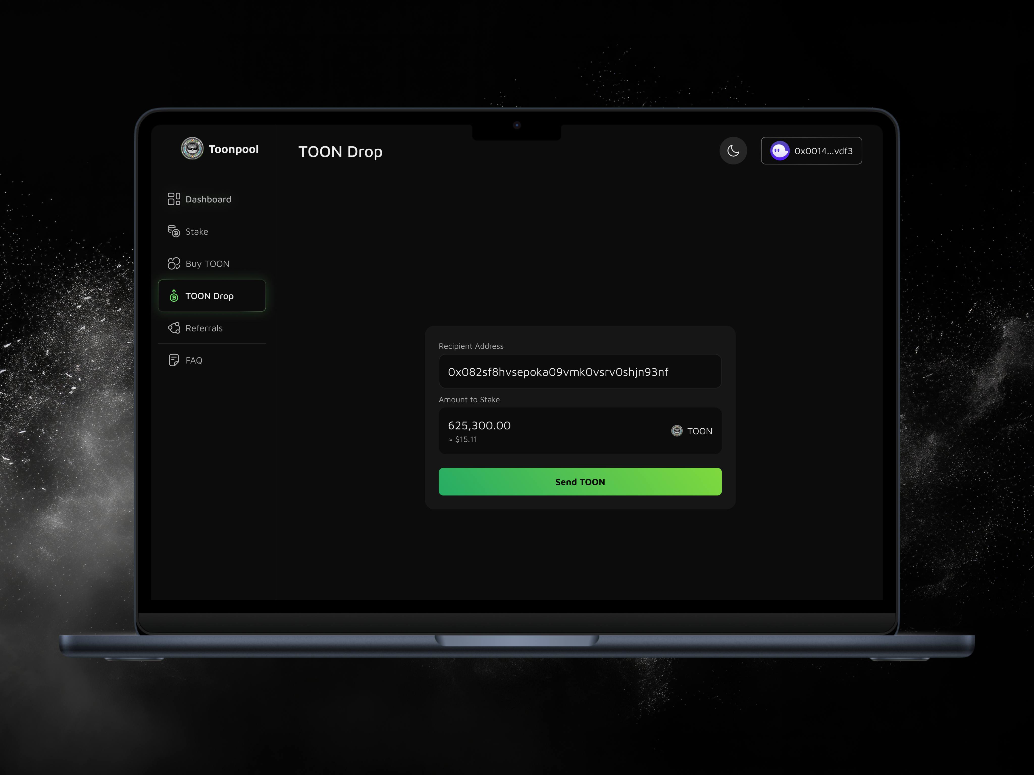
Task: Click the FAQ document icon
Action: click(x=173, y=360)
